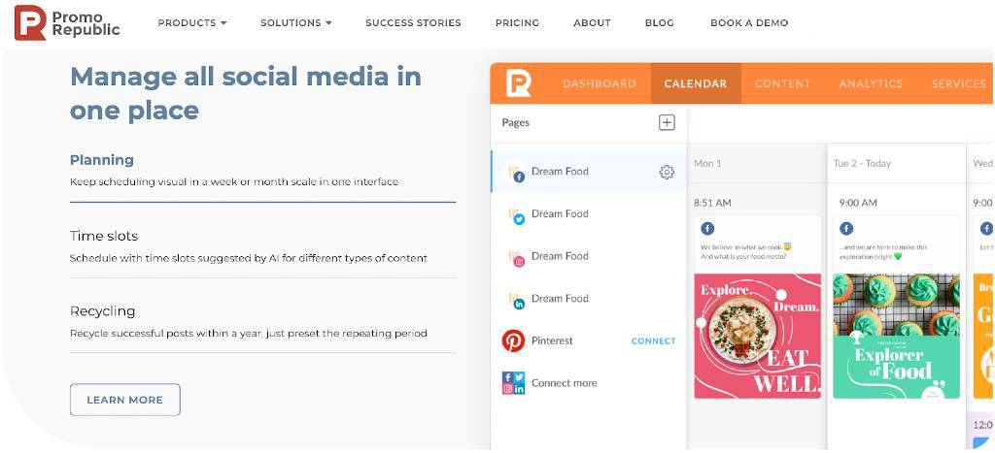Open the Eat Well post thumbnail
This screenshot has height=453, width=995.
(x=757, y=336)
